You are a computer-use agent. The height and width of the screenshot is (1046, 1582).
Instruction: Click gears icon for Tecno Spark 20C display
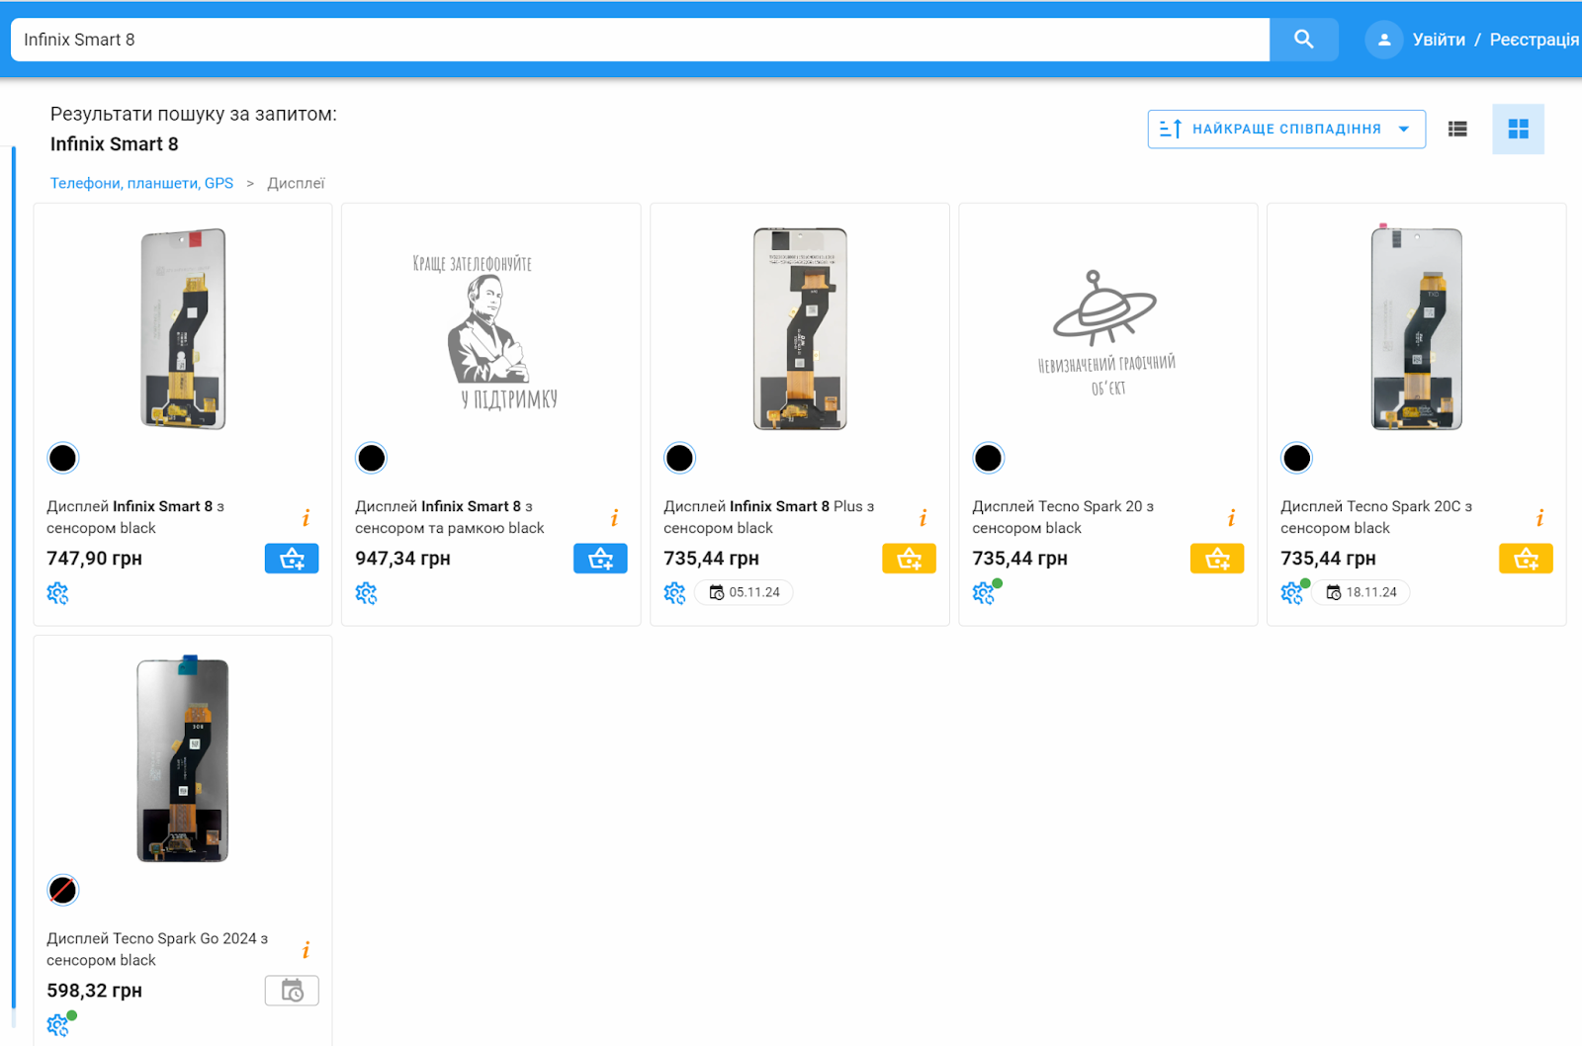[x=1292, y=592]
